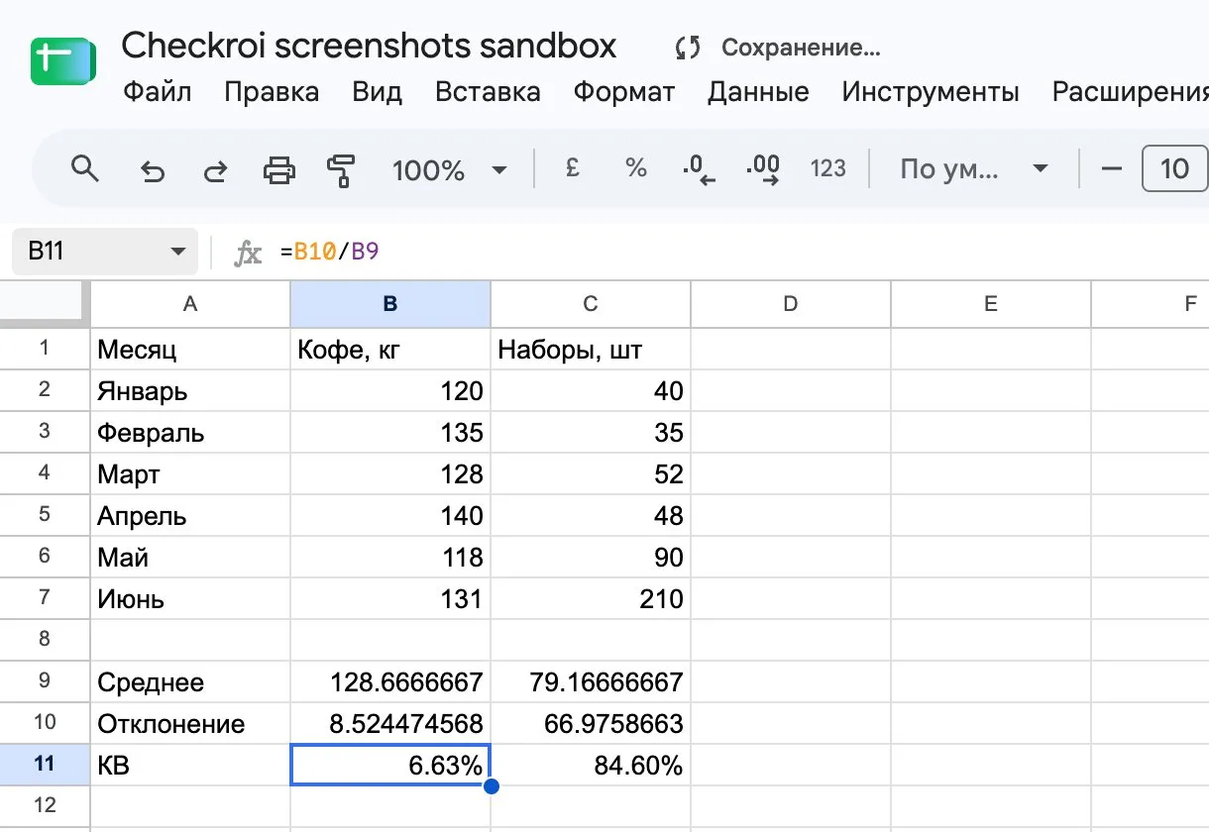1209x832 pixels.
Task: Undo the last action
Action: tap(152, 170)
